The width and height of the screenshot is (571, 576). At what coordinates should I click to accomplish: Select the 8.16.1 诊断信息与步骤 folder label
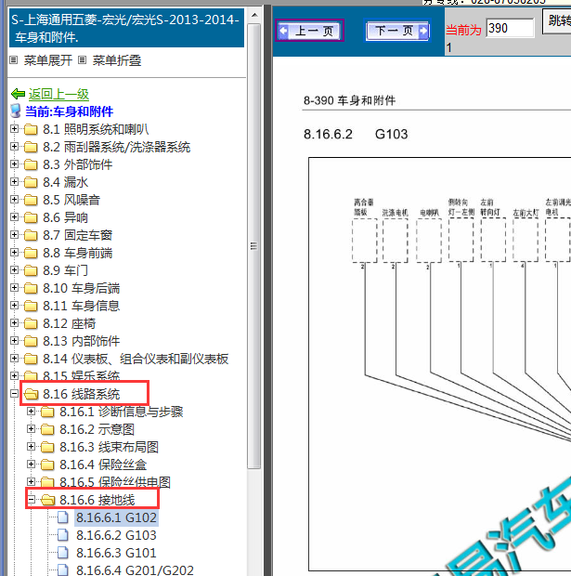pyautogui.click(x=122, y=412)
